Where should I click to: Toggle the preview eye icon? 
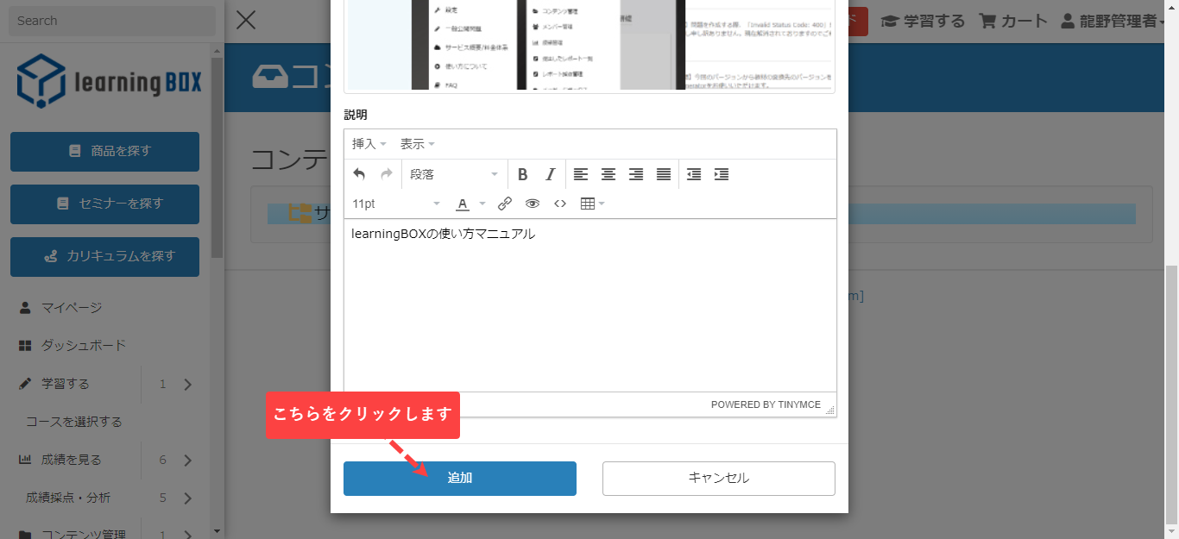pos(533,204)
